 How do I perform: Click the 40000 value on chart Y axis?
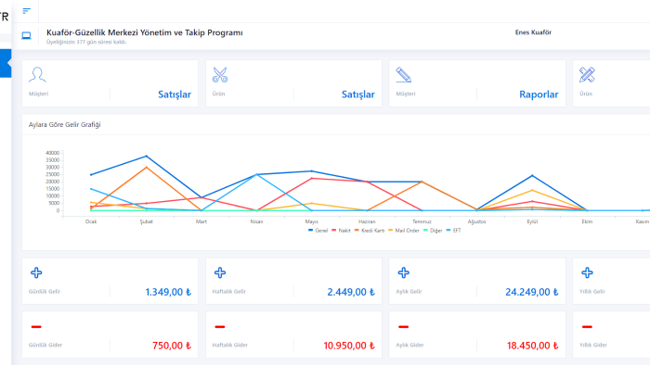(52, 153)
